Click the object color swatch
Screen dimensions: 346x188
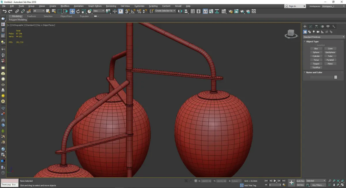(335, 77)
